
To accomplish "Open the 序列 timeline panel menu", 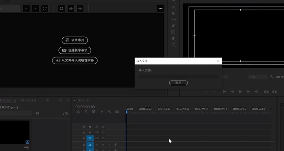I will pyautogui.click(x=88, y=100).
